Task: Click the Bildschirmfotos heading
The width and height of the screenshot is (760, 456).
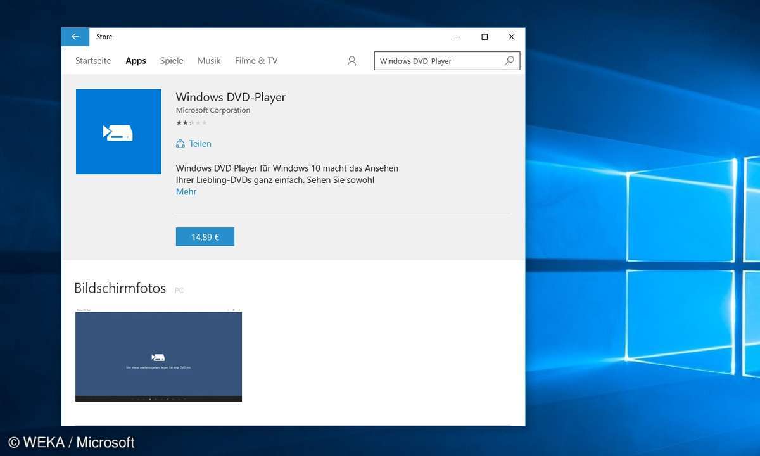Action: pyautogui.click(x=120, y=289)
